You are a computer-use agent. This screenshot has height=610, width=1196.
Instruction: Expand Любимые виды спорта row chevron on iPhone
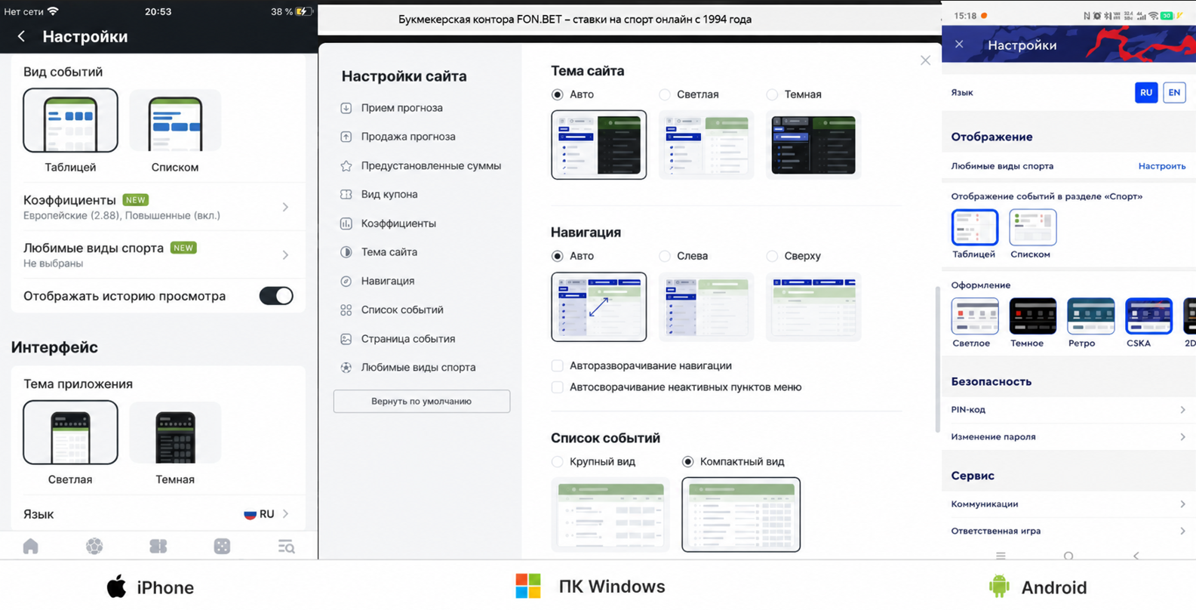click(285, 255)
